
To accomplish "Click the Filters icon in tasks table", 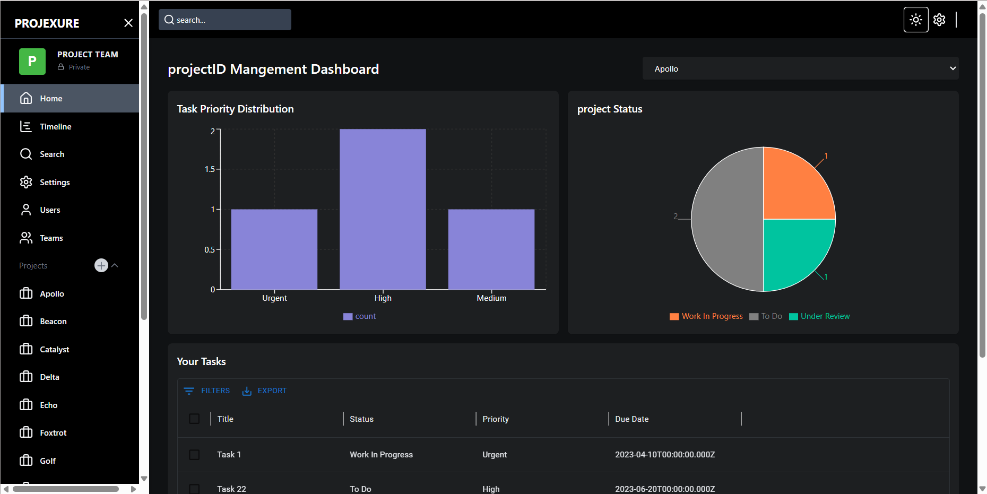I will coord(189,391).
